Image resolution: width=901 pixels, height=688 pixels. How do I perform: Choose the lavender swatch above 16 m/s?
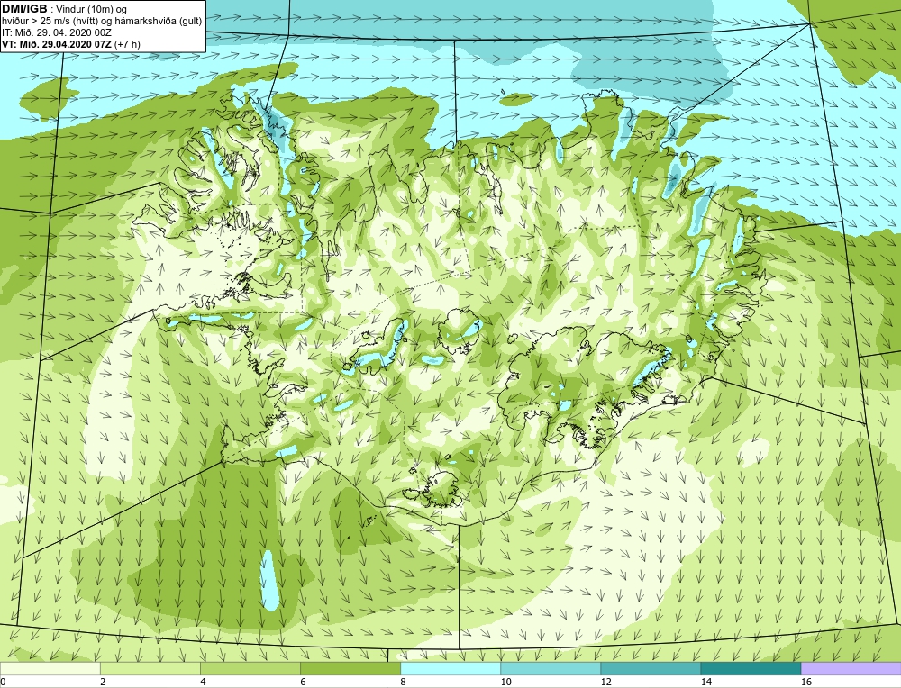851,668
